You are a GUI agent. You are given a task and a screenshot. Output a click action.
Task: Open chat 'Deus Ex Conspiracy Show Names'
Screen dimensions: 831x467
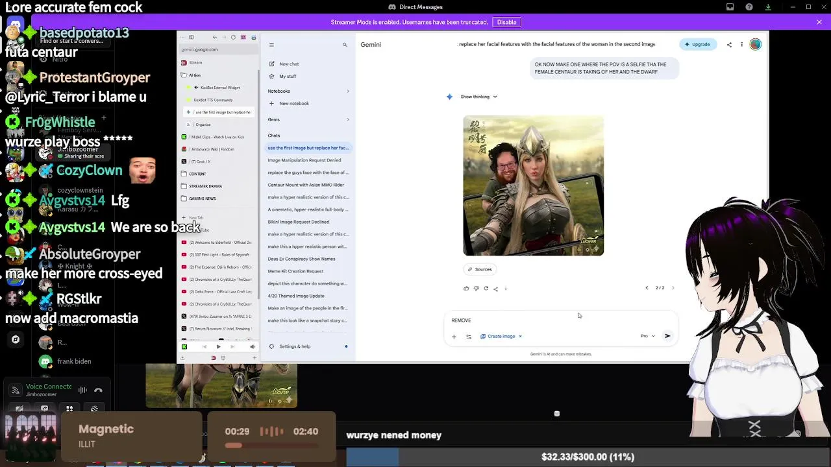click(x=301, y=259)
